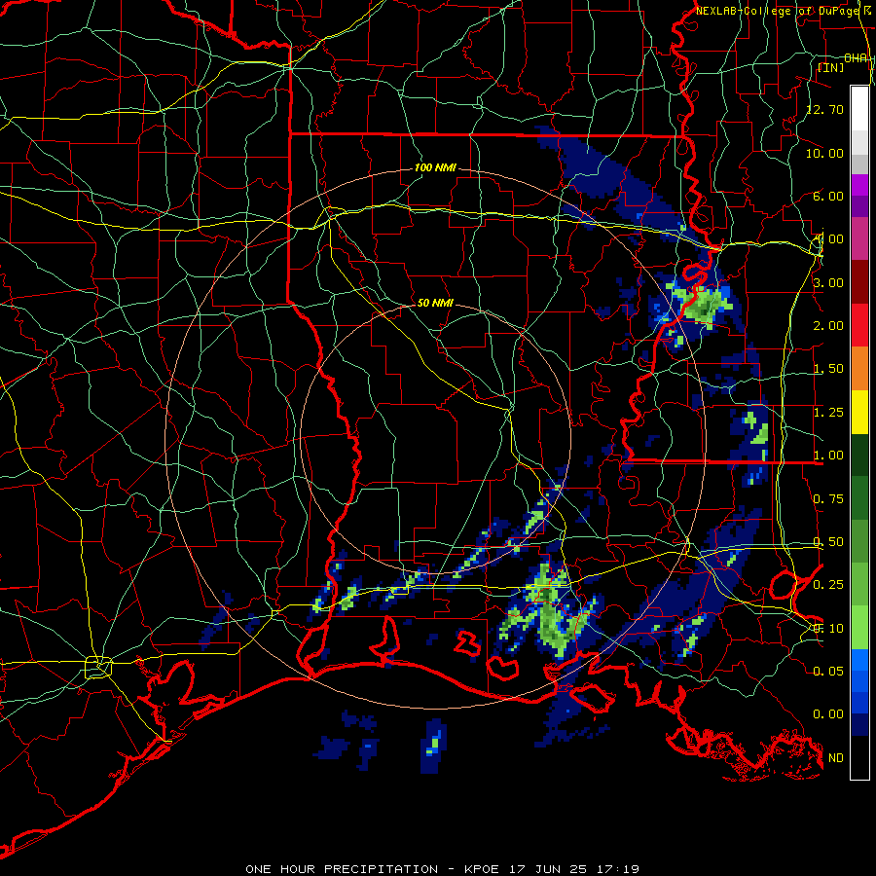Viewport: 876px width, 876px height.
Task: Select the pink 4.00 legend swatch
Action: [859, 238]
